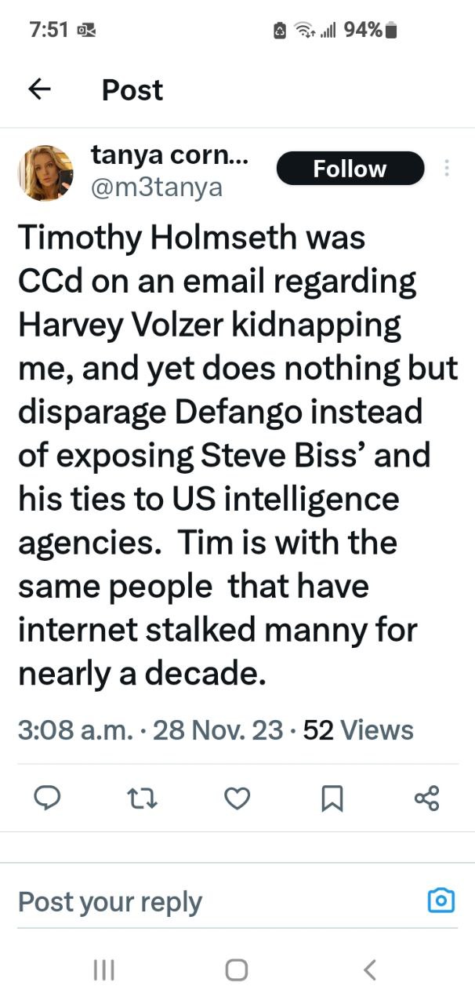
Task: Open @m3tanya's handle link
Action: (158, 188)
